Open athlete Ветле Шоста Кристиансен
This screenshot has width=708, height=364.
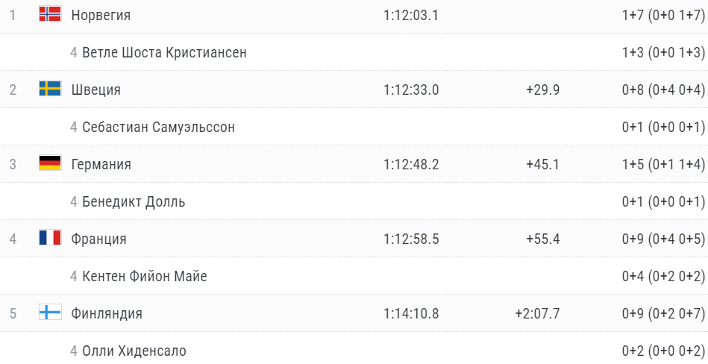(x=164, y=52)
